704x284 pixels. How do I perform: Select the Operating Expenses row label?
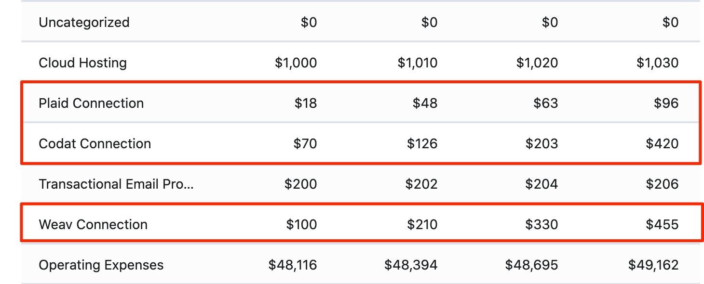coord(101,265)
